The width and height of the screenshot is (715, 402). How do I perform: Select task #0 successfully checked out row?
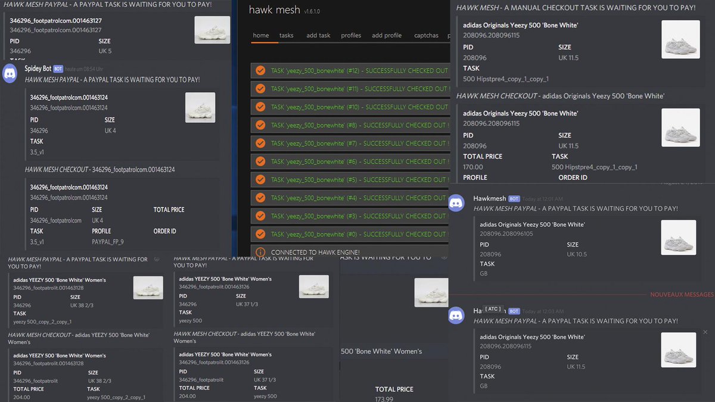click(350, 234)
